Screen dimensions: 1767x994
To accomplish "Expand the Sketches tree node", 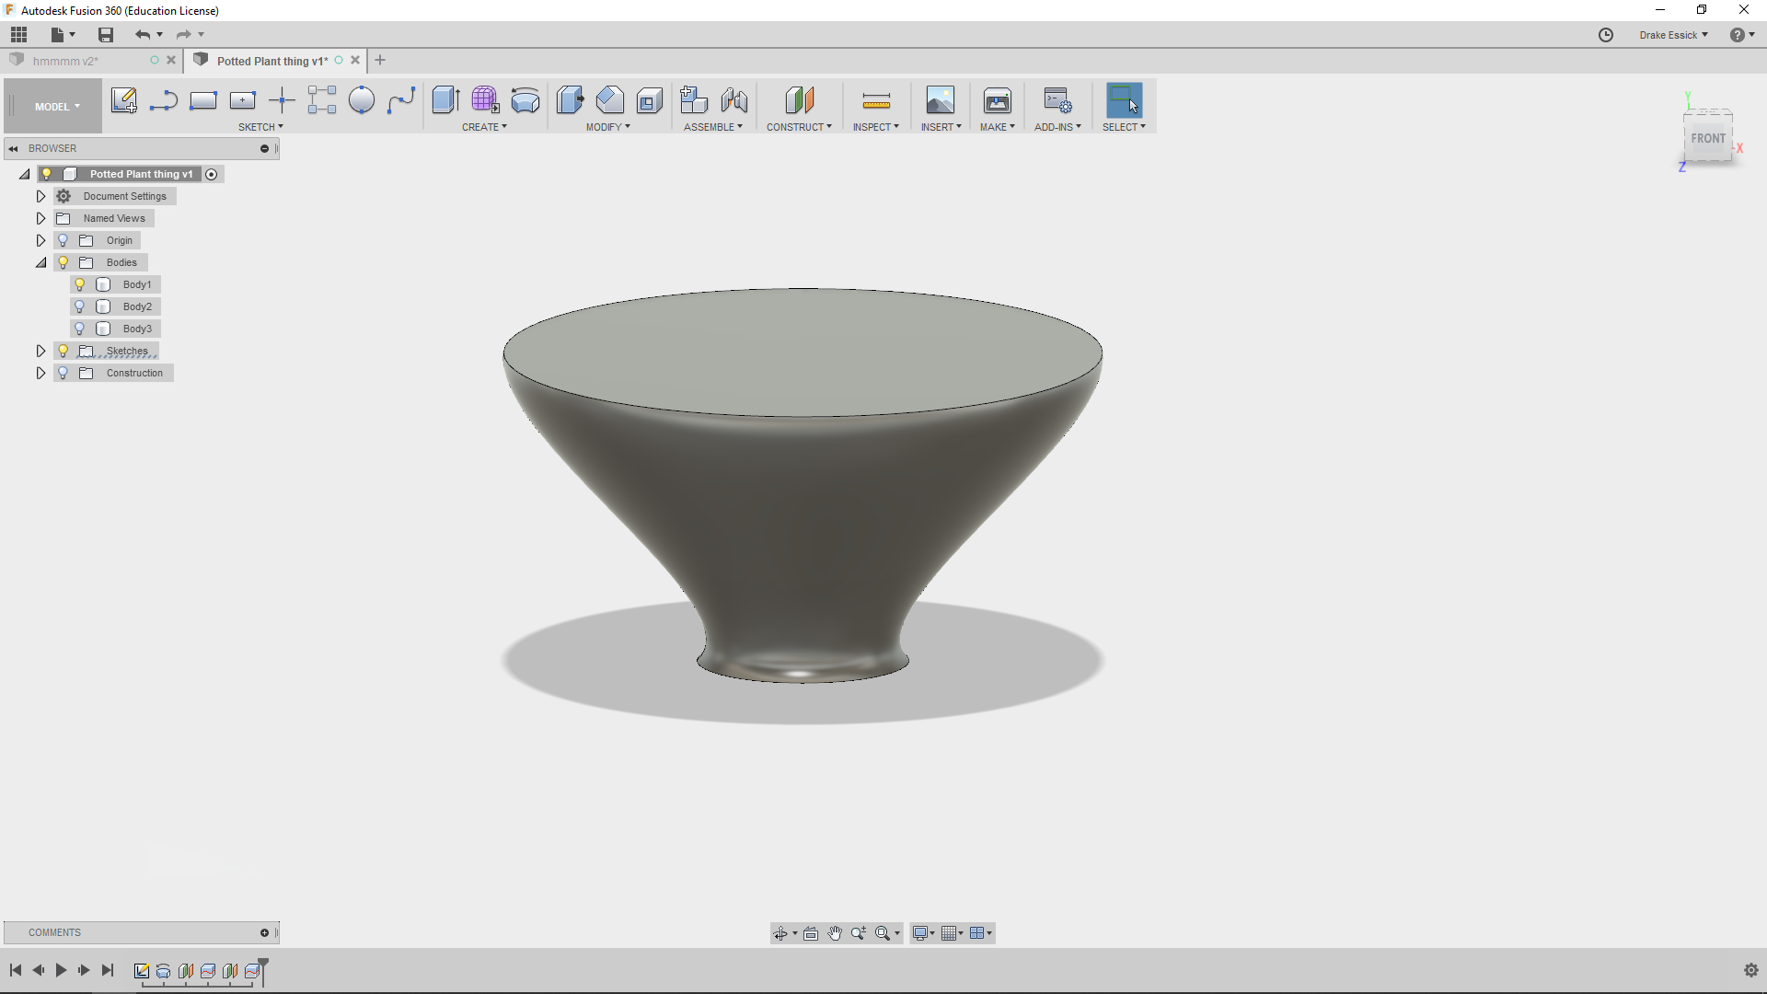I will coord(40,351).
